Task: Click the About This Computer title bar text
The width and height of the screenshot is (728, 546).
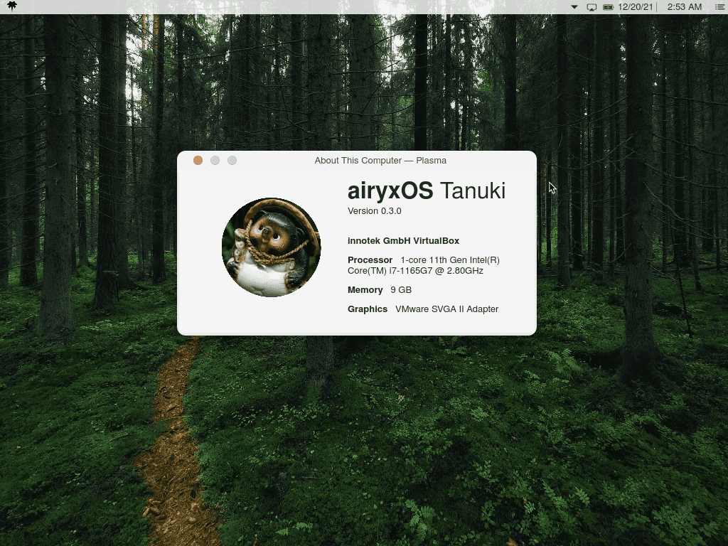Action: 380,161
